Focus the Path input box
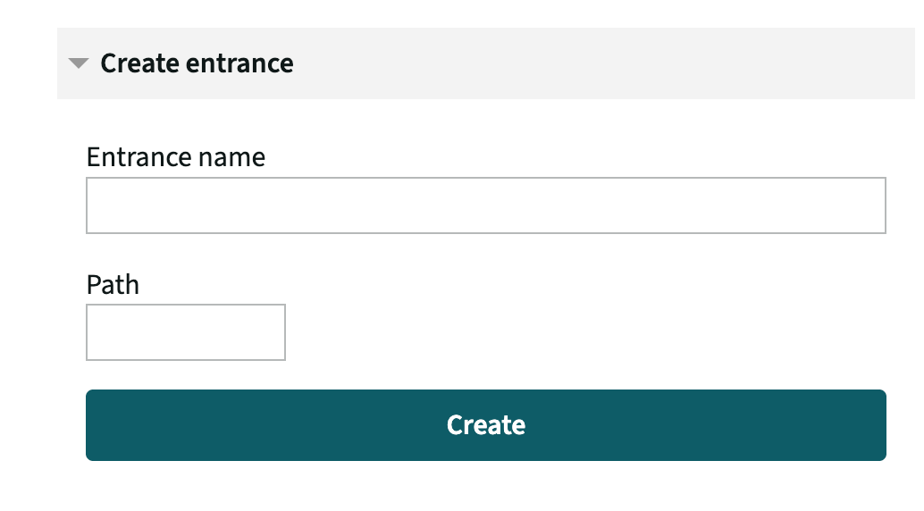The width and height of the screenshot is (924, 511). [186, 331]
